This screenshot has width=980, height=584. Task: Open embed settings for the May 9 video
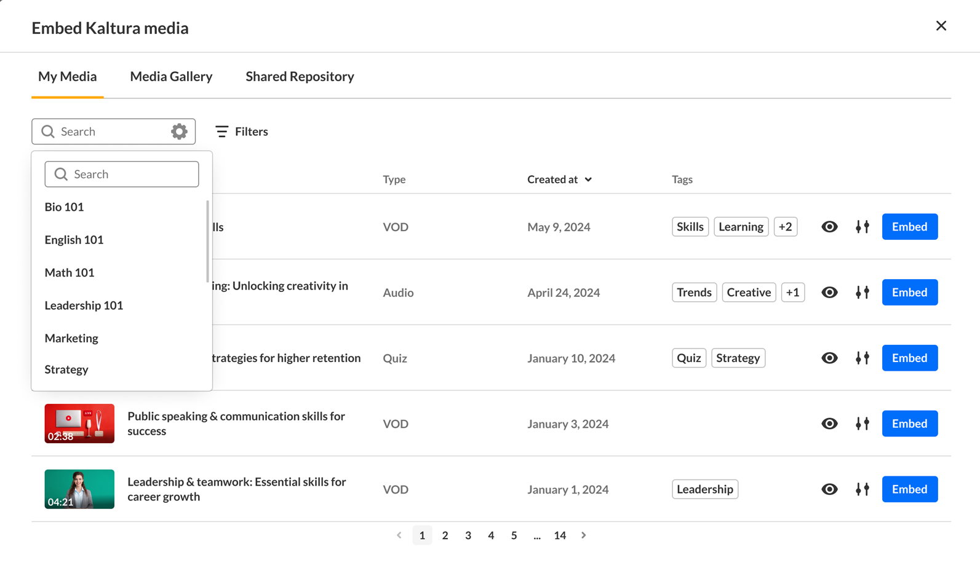(862, 227)
